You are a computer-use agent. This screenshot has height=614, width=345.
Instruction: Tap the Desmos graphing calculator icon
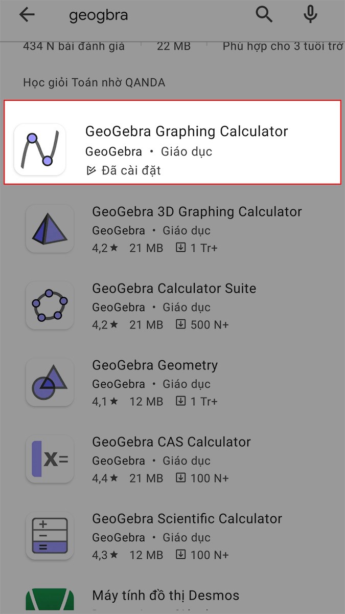point(50,601)
